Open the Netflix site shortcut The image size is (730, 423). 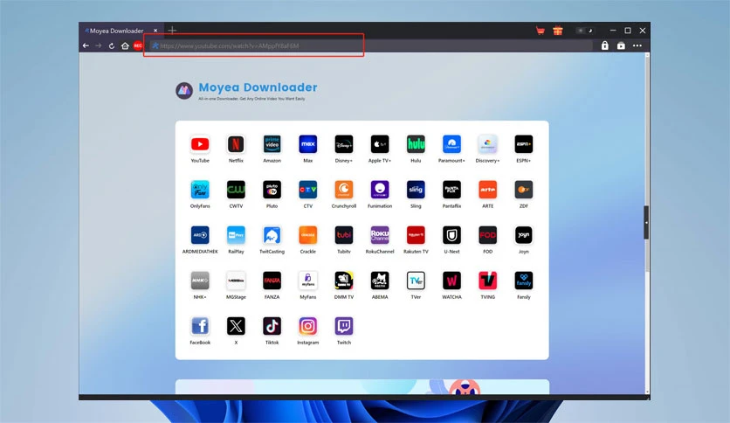pyautogui.click(x=236, y=144)
